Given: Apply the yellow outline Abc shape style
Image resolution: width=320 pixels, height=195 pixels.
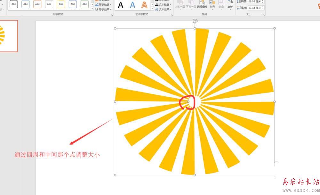Looking at the screenshot, I should coord(61,4).
